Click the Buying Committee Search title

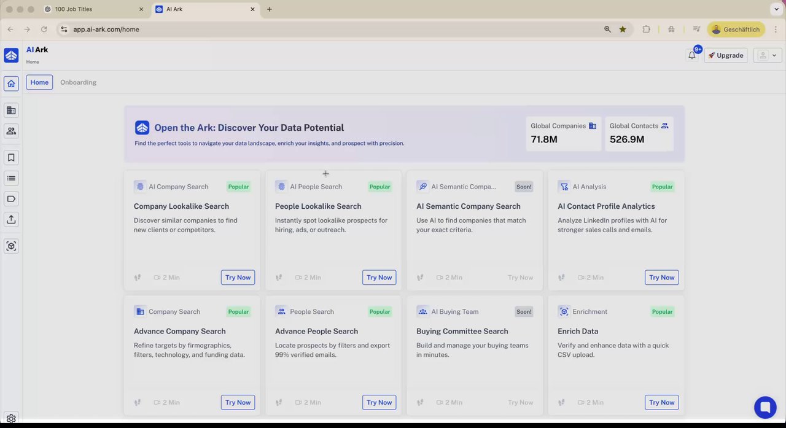tap(462, 332)
